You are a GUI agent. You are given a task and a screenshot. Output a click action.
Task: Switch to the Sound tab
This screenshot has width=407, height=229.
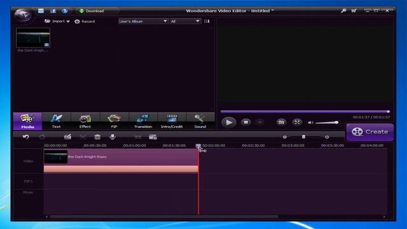click(x=200, y=121)
